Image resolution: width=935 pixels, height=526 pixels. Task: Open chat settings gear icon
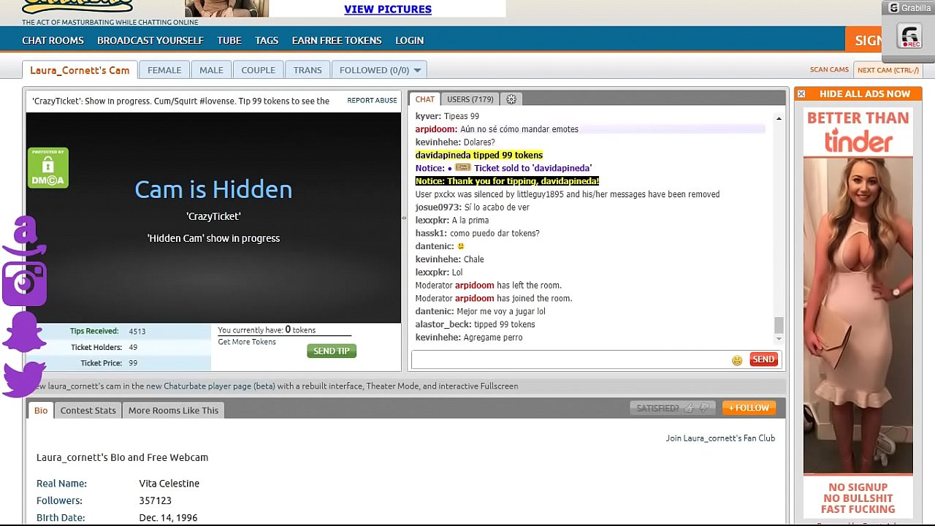coord(511,99)
